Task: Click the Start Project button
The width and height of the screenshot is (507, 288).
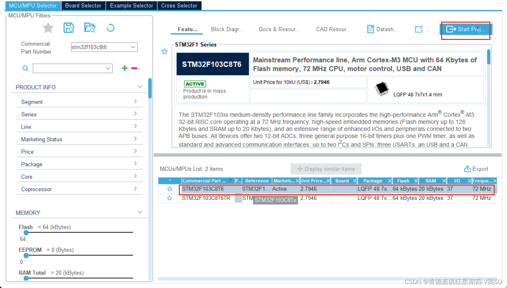Action: 466,29
